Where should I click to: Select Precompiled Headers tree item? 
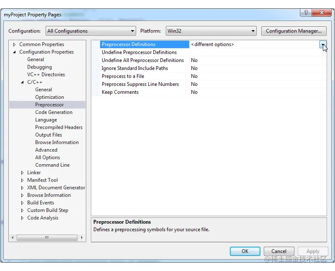59,127
